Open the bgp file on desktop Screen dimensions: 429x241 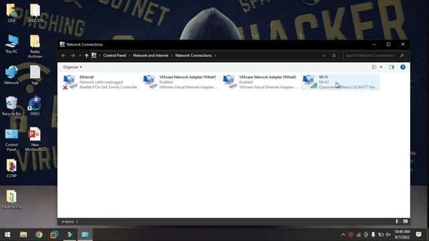(35, 75)
